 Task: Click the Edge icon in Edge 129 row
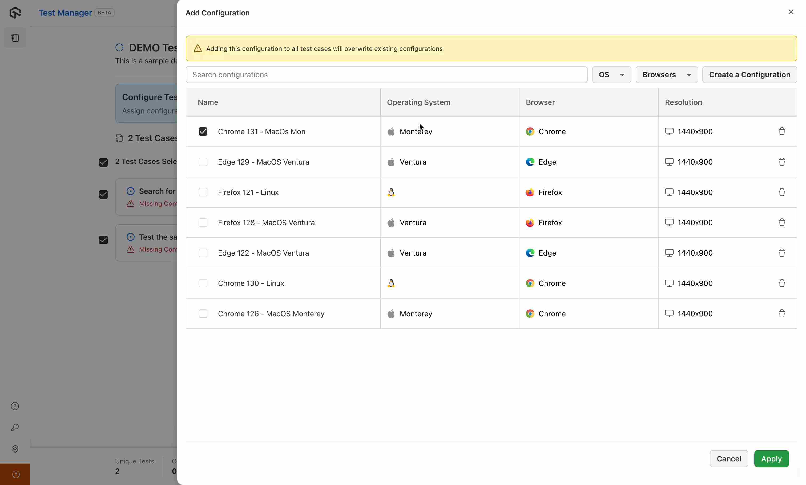point(530,162)
